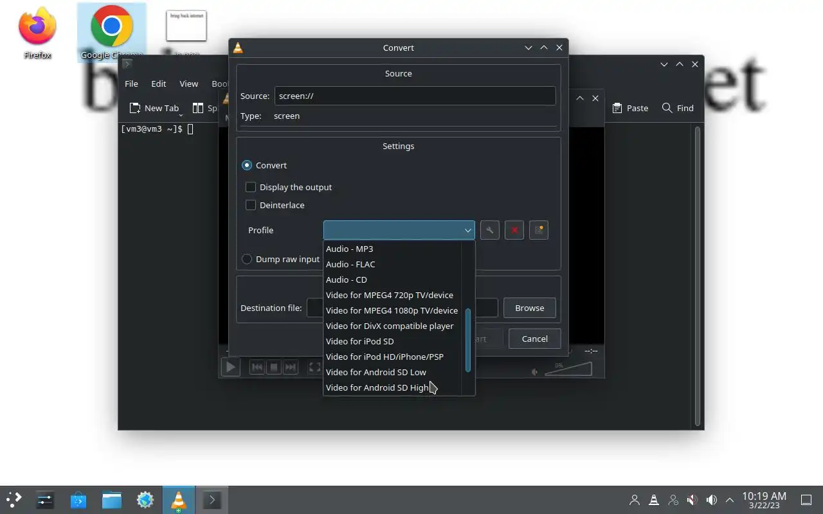Enable the Deinterlace checkbox
This screenshot has width=823, height=514.
[251, 205]
